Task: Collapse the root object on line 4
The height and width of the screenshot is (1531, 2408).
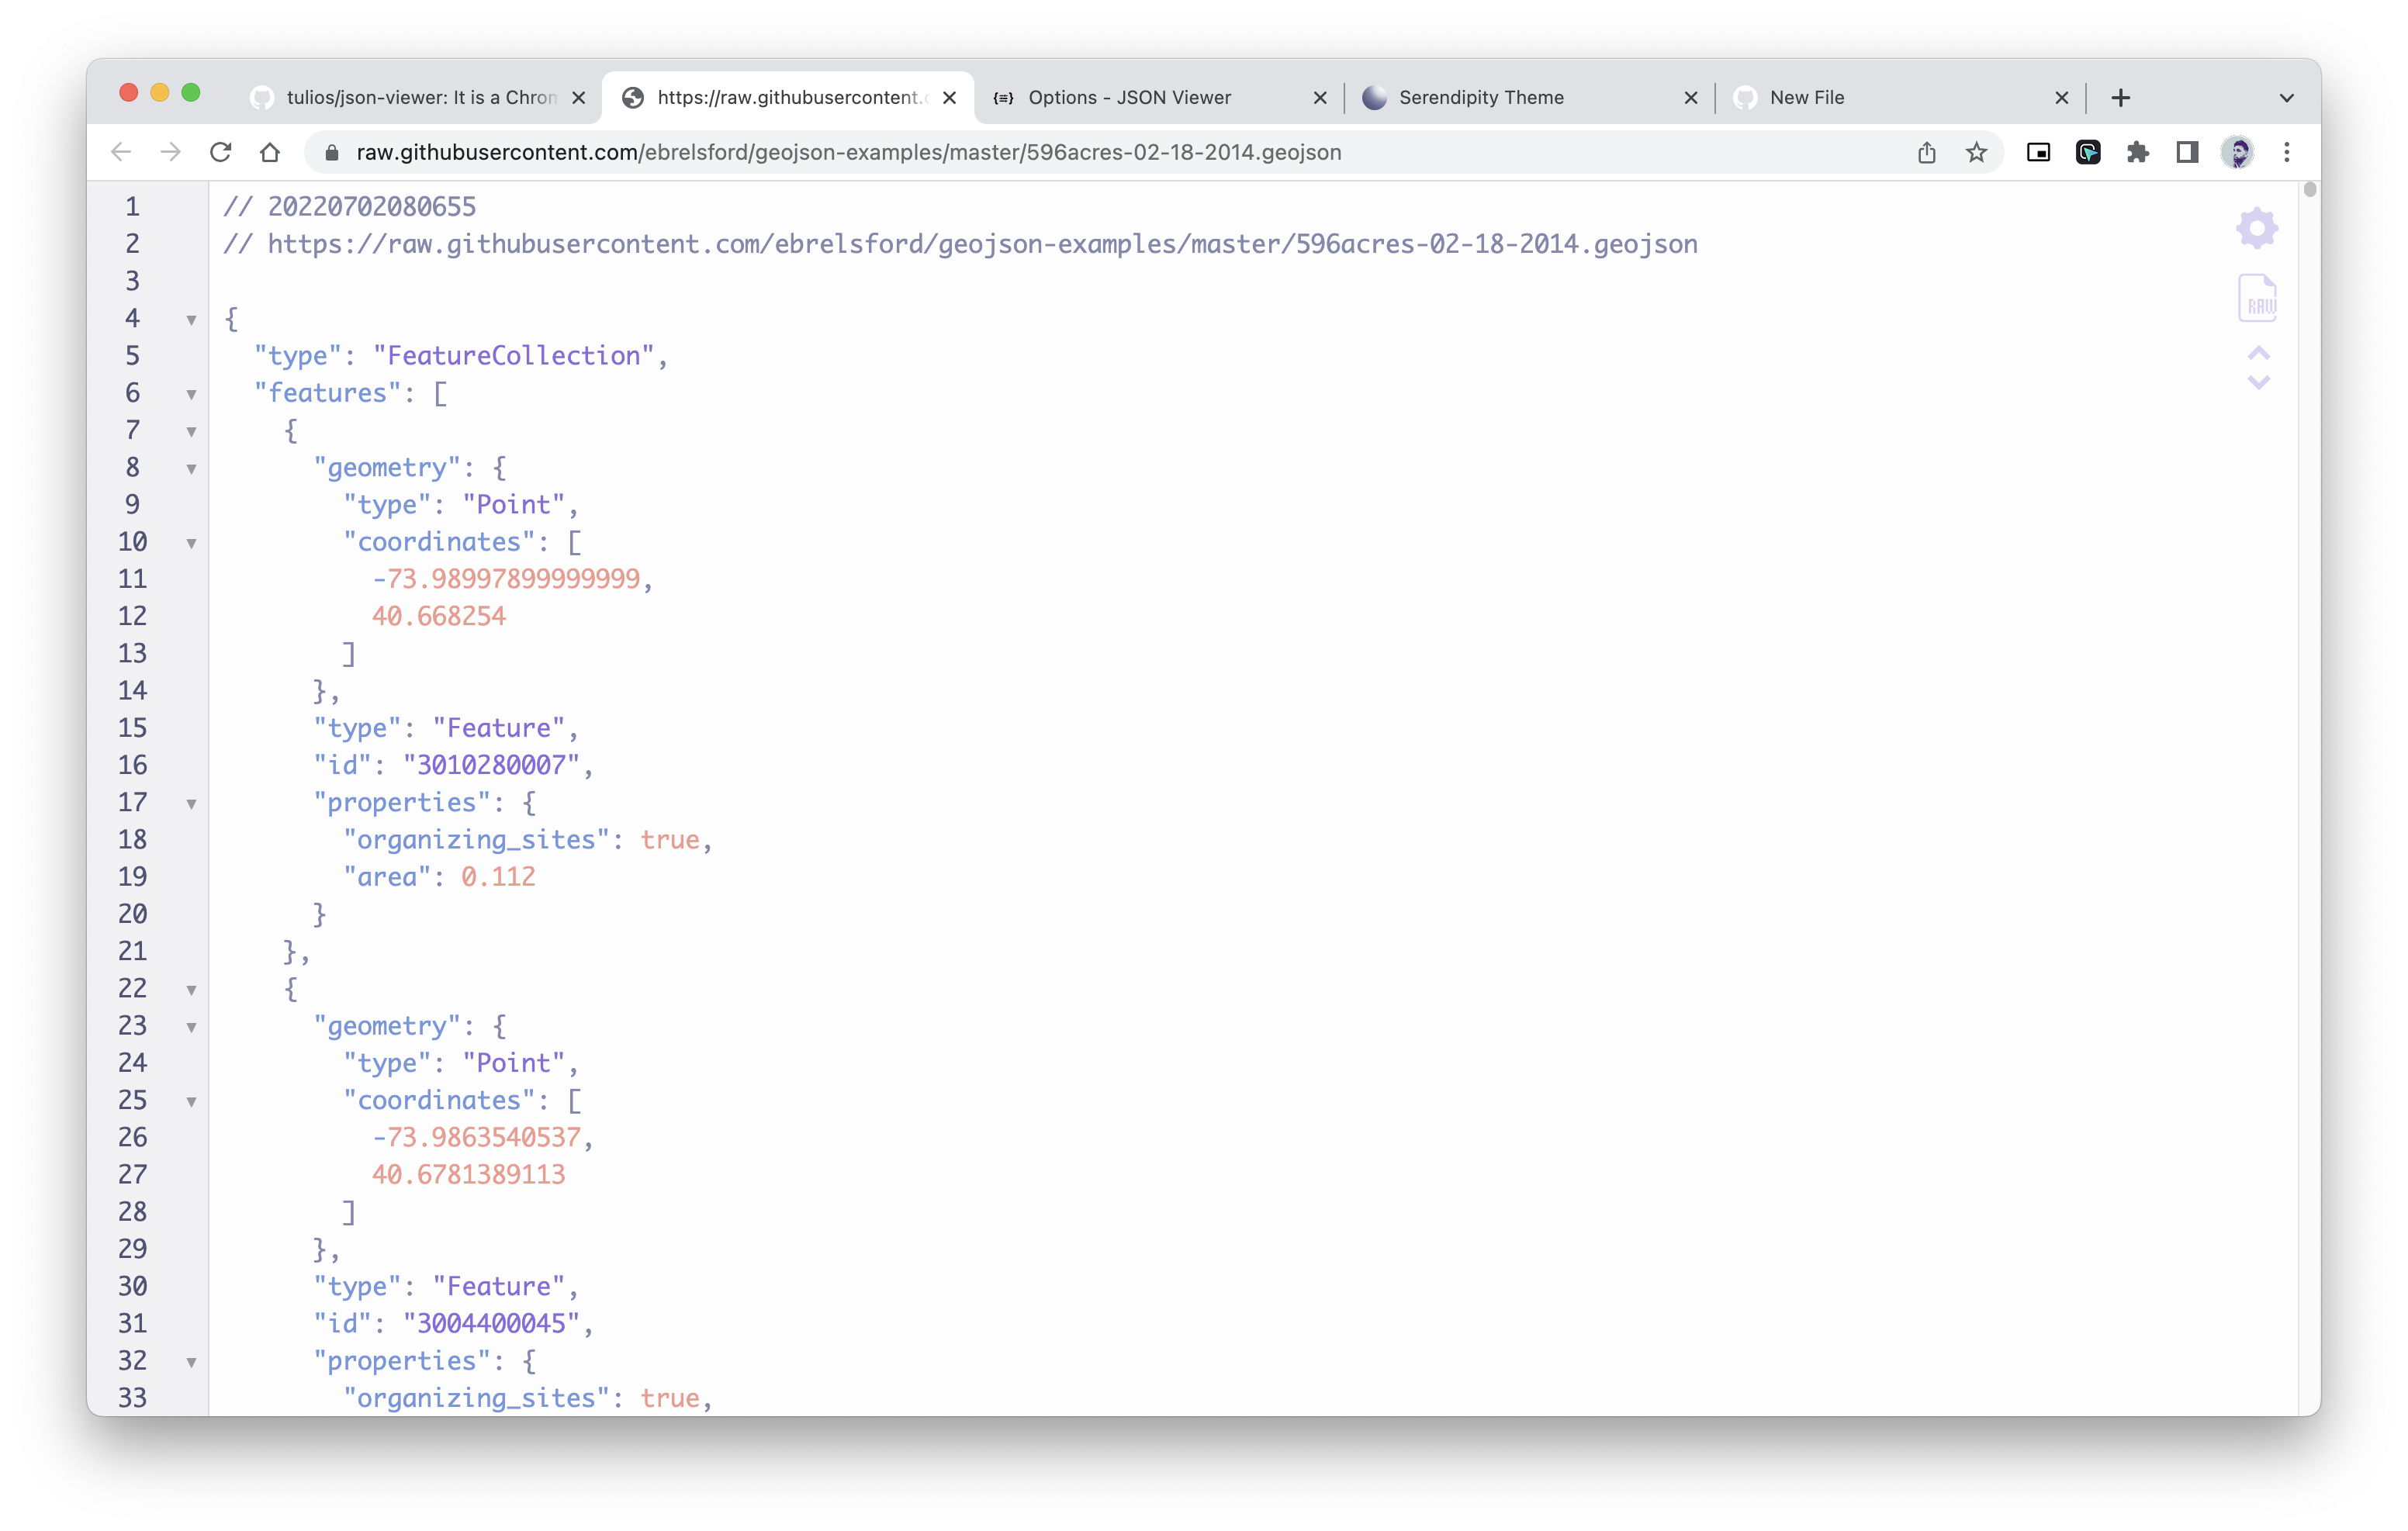Action: pyautogui.click(x=191, y=320)
